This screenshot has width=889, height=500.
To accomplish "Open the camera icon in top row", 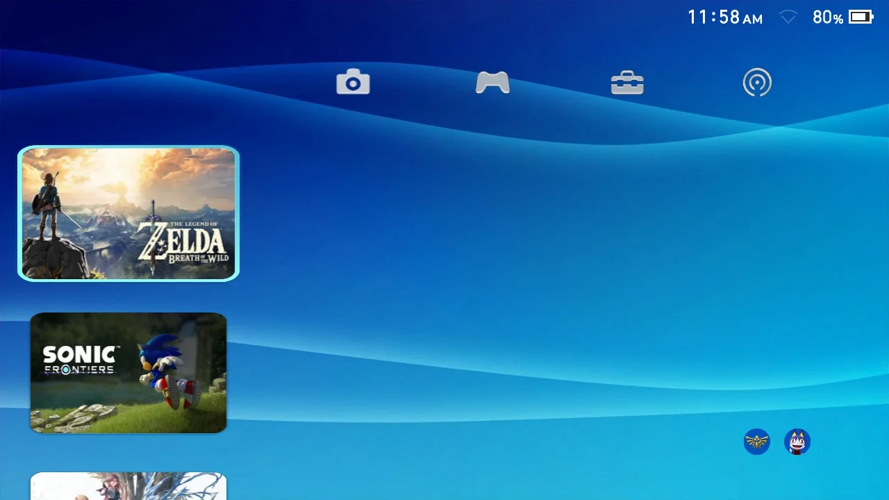I will tap(353, 82).
